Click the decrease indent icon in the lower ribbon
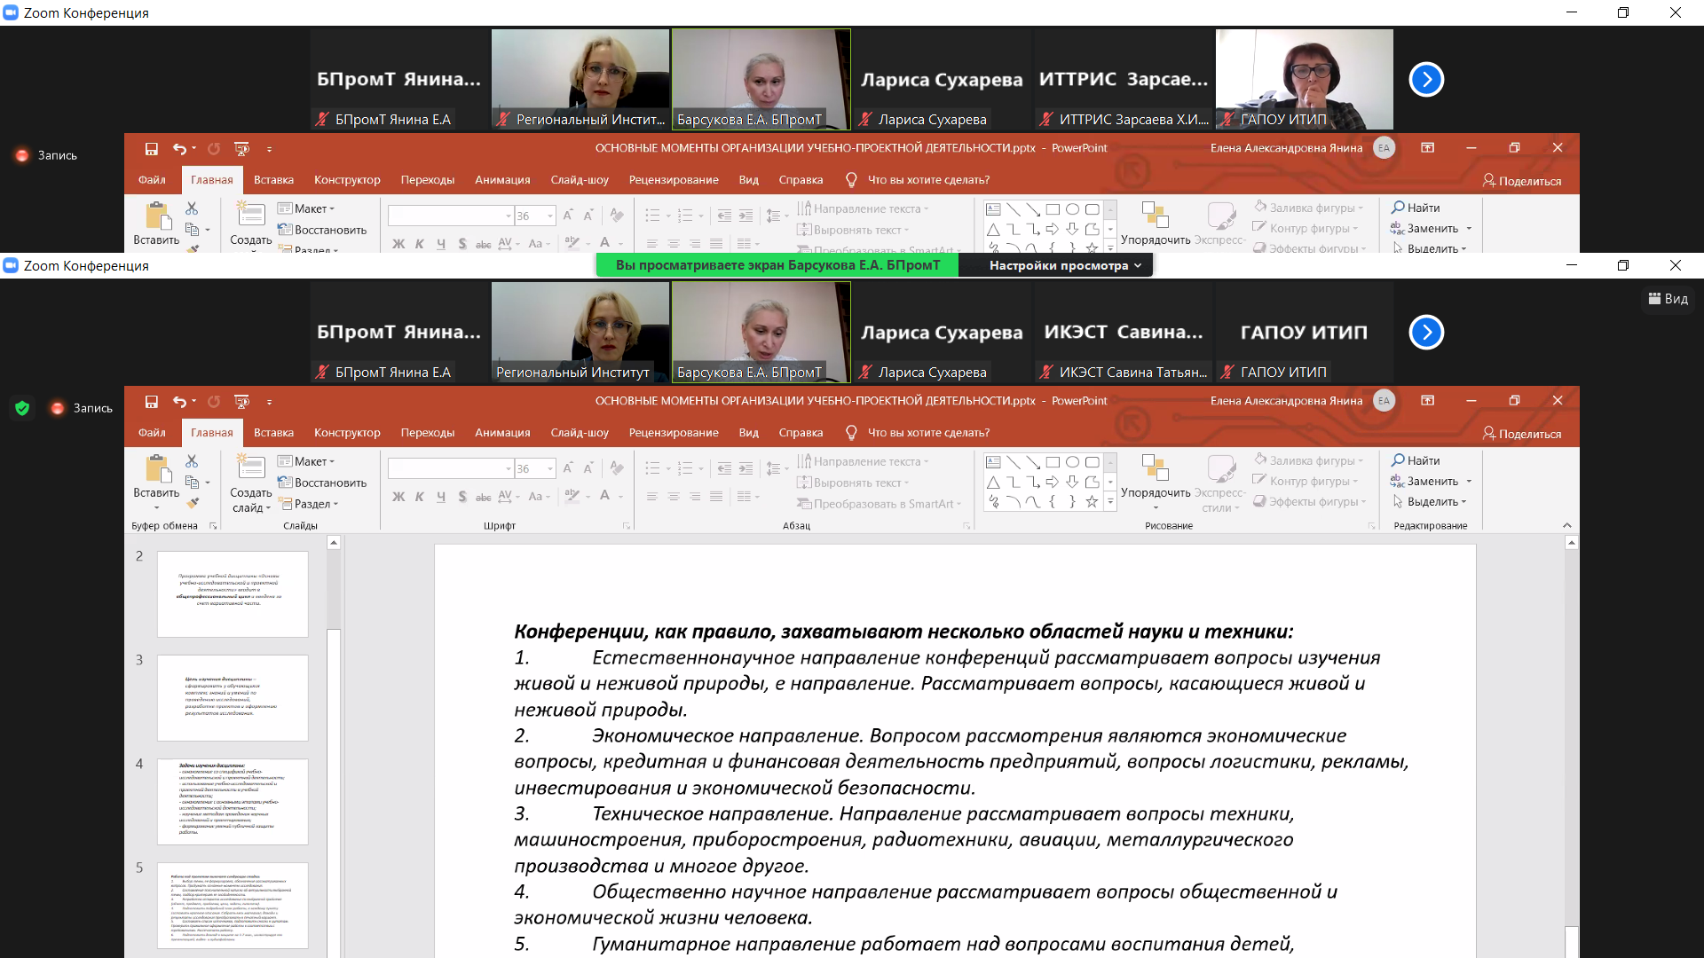Screen dimensions: 1704x958 click(x=724, y=467)
